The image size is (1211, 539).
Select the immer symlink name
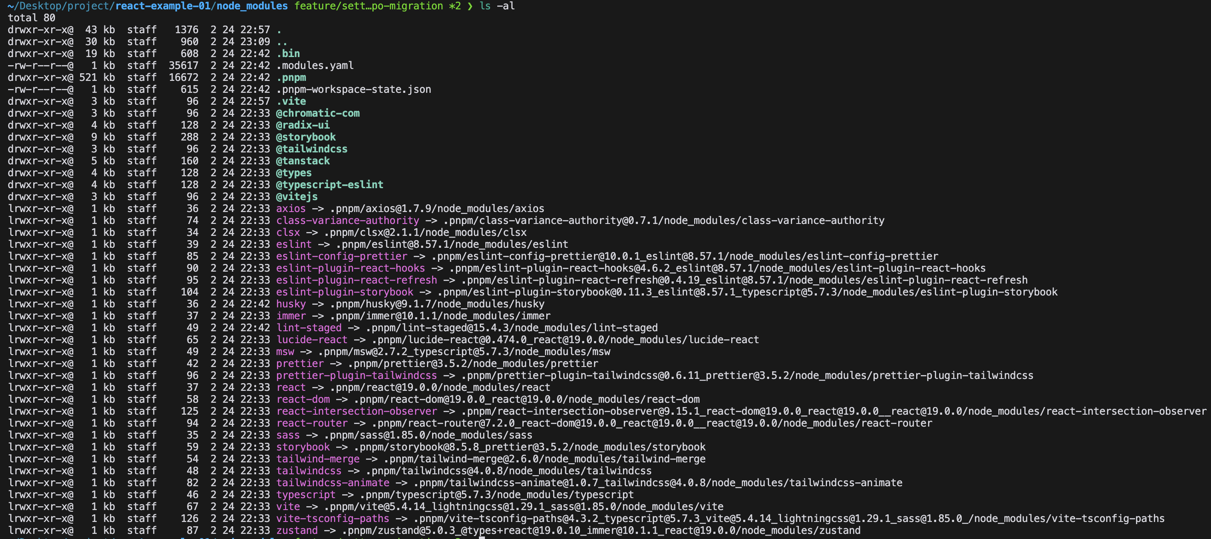point(291,316)
